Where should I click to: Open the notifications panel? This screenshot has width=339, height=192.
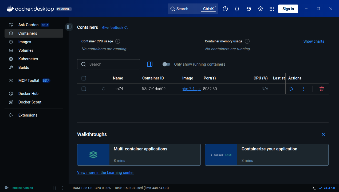pyautogui.click(x=237, y=9)
